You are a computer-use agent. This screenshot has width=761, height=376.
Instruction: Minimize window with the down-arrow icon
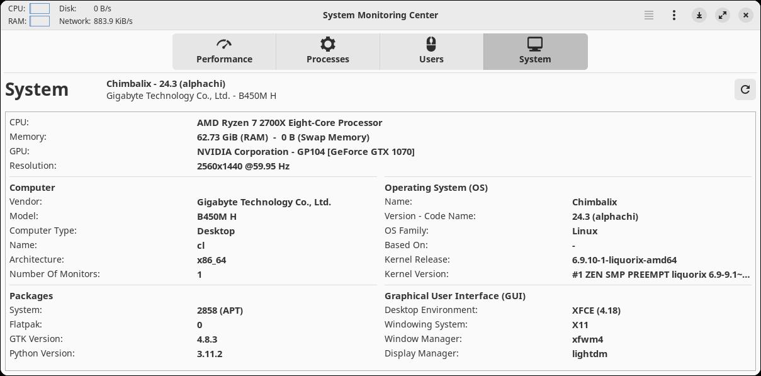[699, 15]
